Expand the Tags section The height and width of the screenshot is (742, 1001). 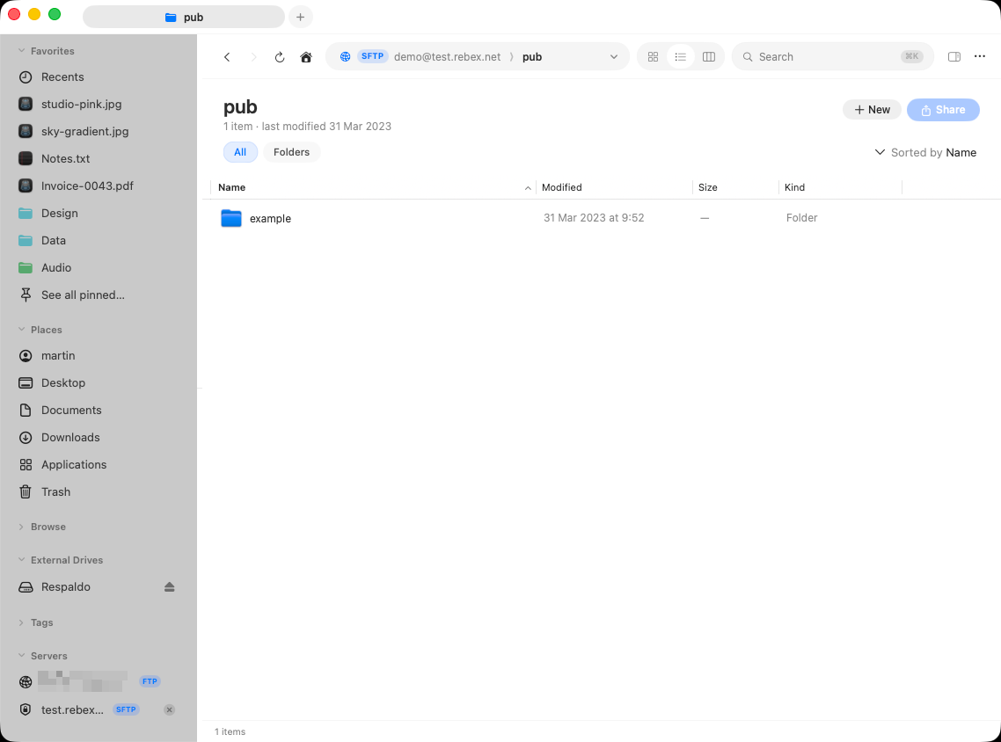pyautogui.click(x=22, y=622)
